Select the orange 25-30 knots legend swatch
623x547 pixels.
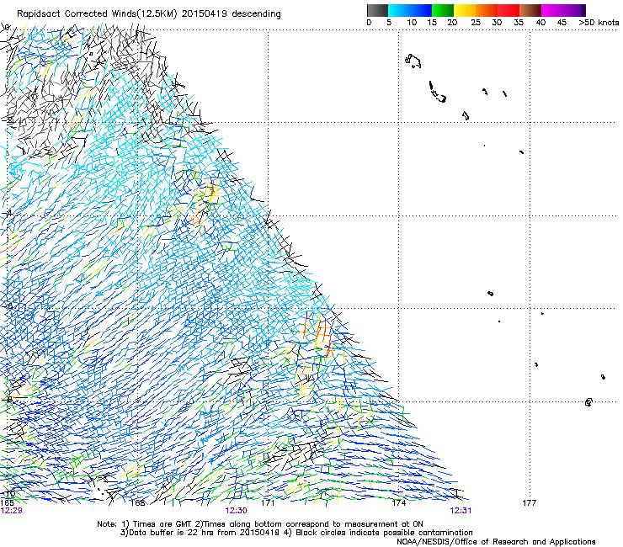coord(487,10)
